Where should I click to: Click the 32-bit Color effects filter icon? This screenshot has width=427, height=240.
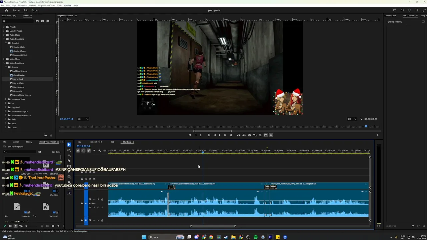pyautogui.click(x=42, y=21)
